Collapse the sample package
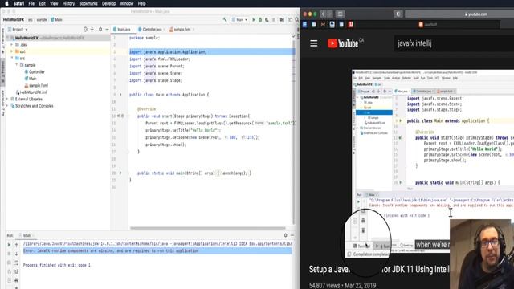The height and width of the screenshot is (289, 514). pos(16,65)
